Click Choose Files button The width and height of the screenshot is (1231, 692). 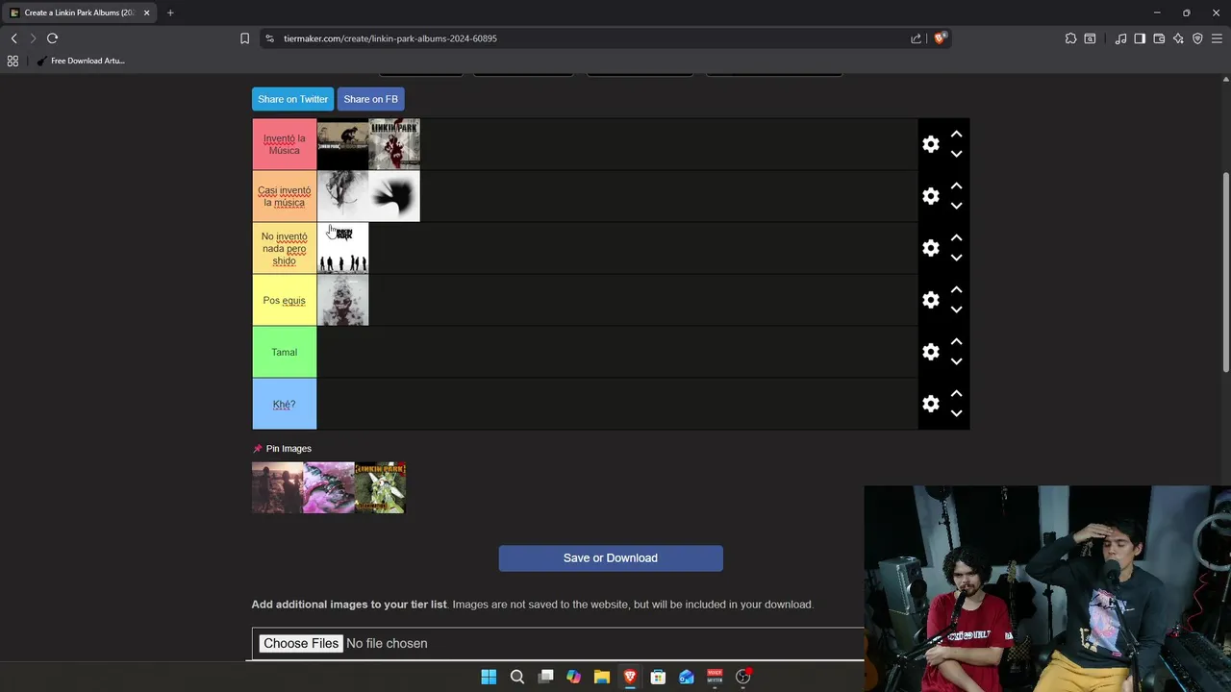(301, 643)
